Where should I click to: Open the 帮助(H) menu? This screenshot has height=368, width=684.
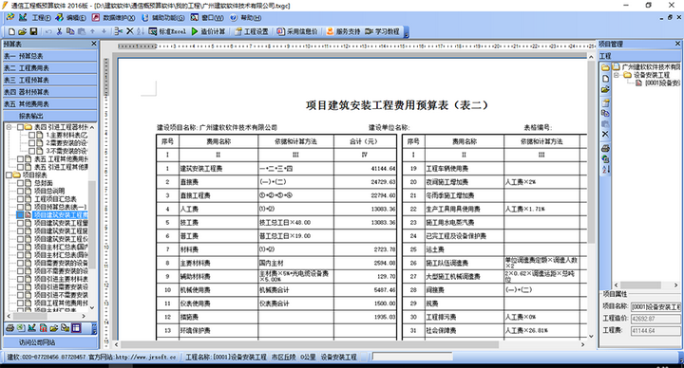[251, 18]
